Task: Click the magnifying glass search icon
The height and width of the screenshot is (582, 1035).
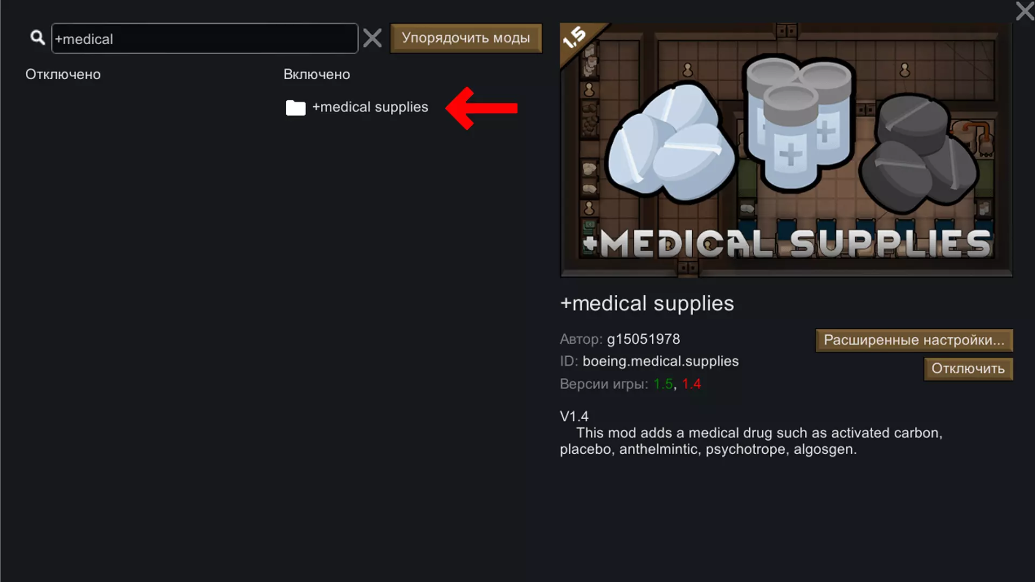Action: (x=37, y=38)
